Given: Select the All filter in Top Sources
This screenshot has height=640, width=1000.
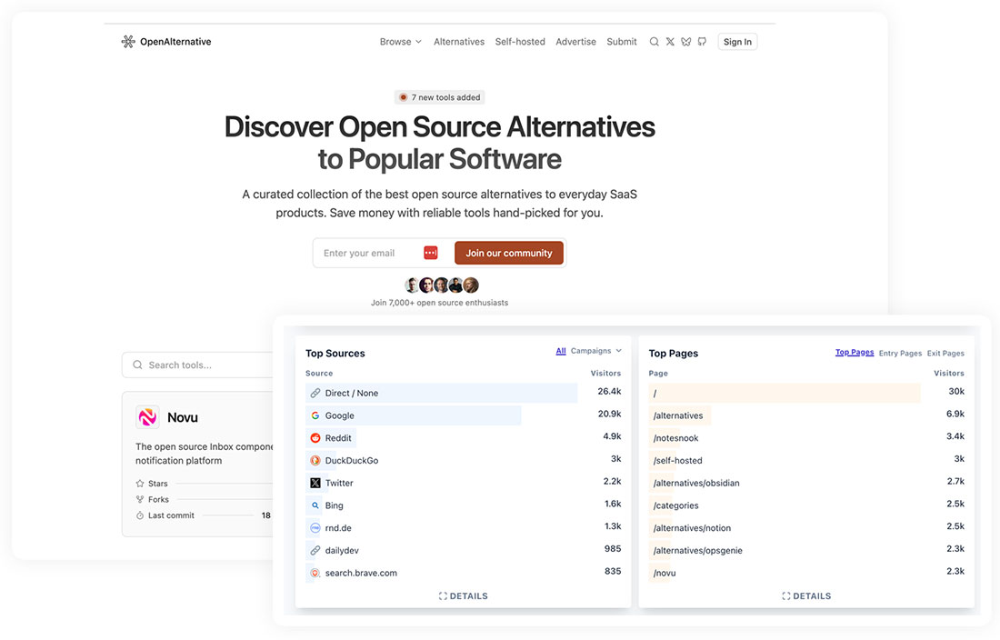Looking at the screenshot, I should [x=561, y=351].
